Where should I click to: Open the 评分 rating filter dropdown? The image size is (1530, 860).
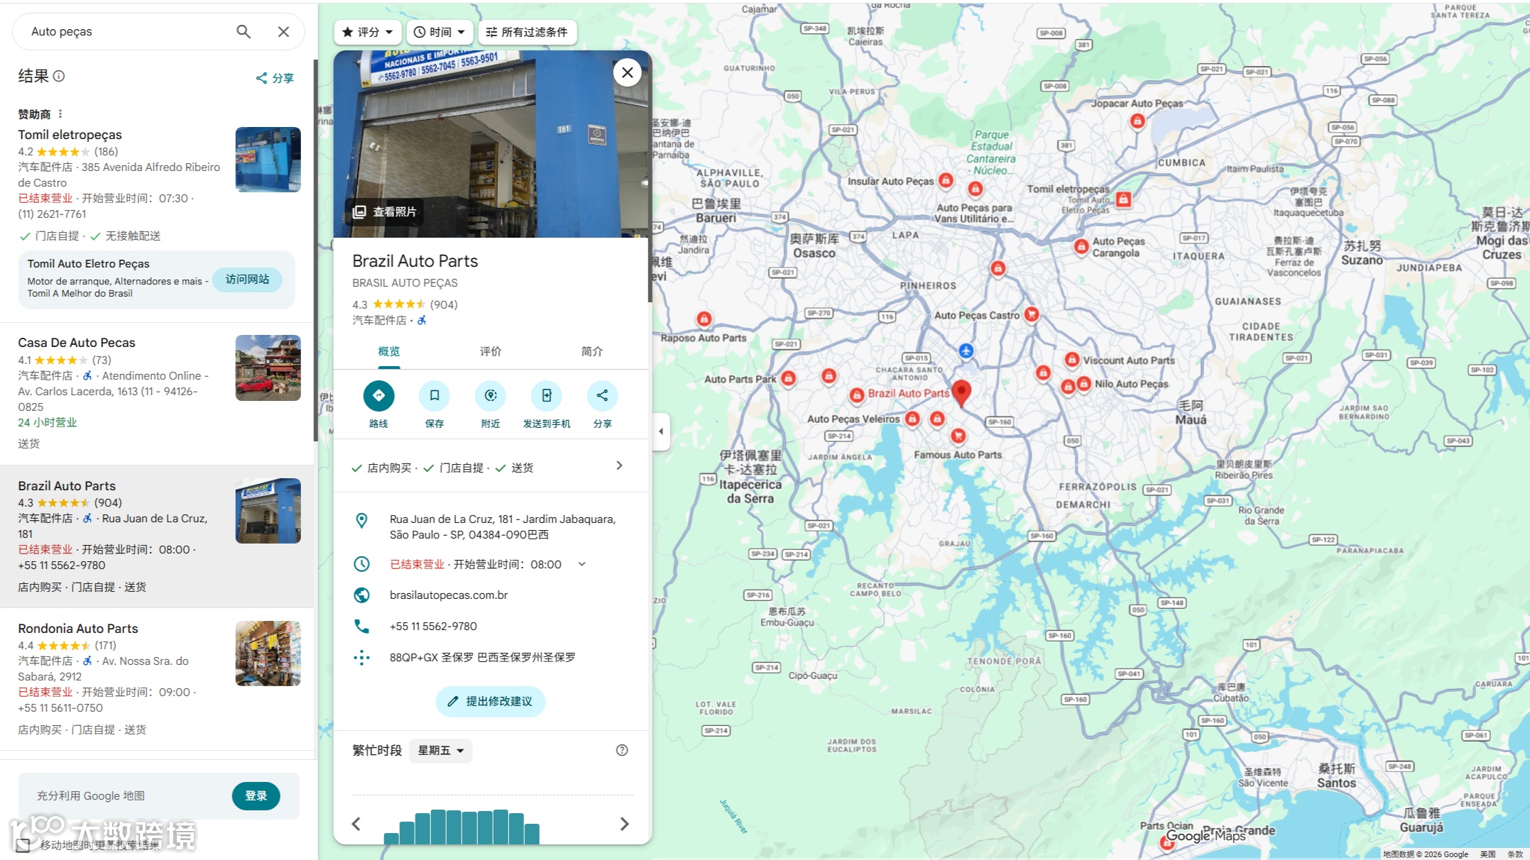pos(367,32)
